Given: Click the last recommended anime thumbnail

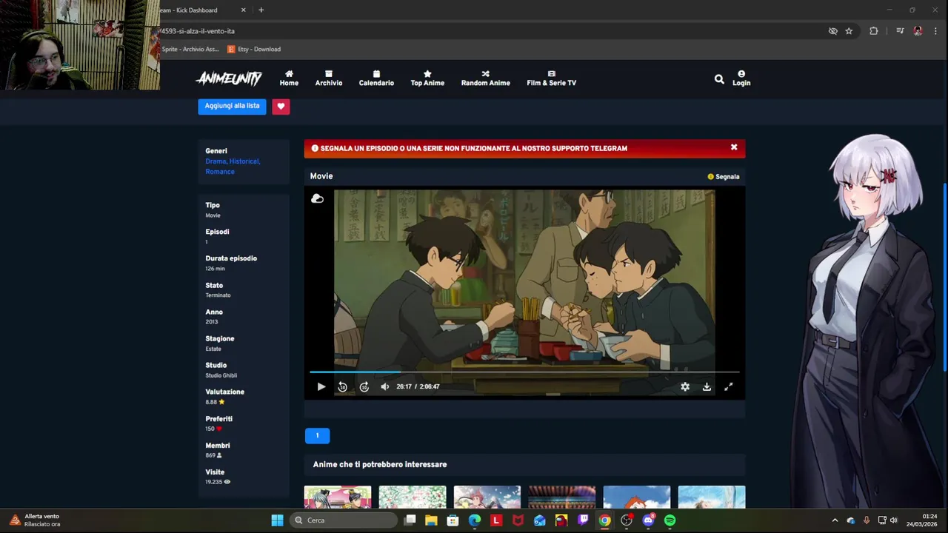Looking at the screenshot, I should pyautogui.click(x=711, y=497).
